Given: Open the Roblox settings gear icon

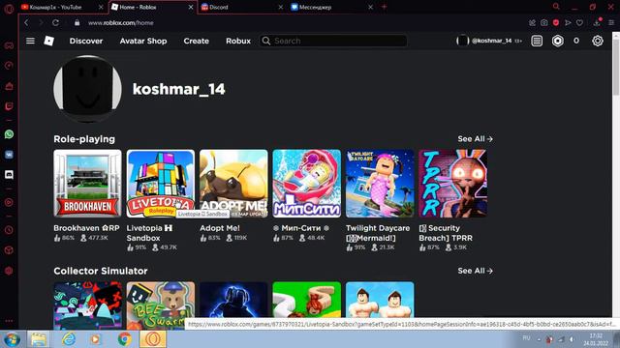Looking at the screenshot, I should click(x=598, y=41).
